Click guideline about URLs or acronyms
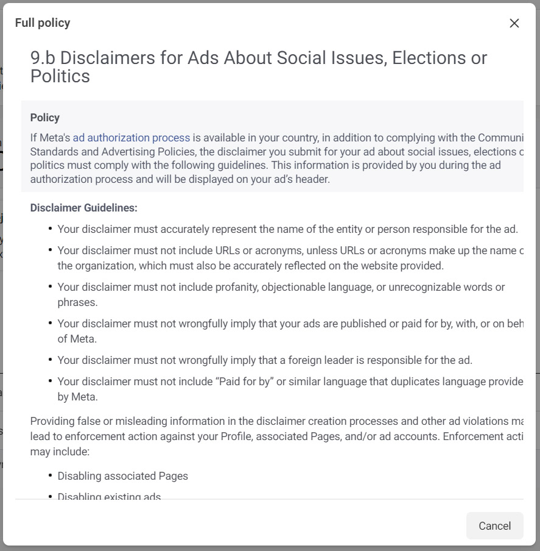The height and width of the screenshot is (551, 540). tap(287, 258)
